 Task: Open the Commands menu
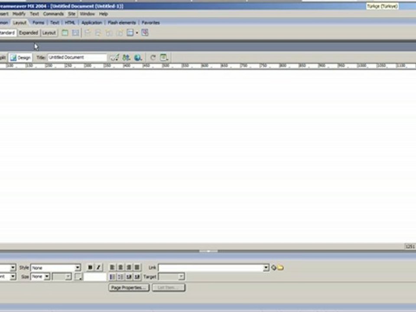(x=53, y=14)
